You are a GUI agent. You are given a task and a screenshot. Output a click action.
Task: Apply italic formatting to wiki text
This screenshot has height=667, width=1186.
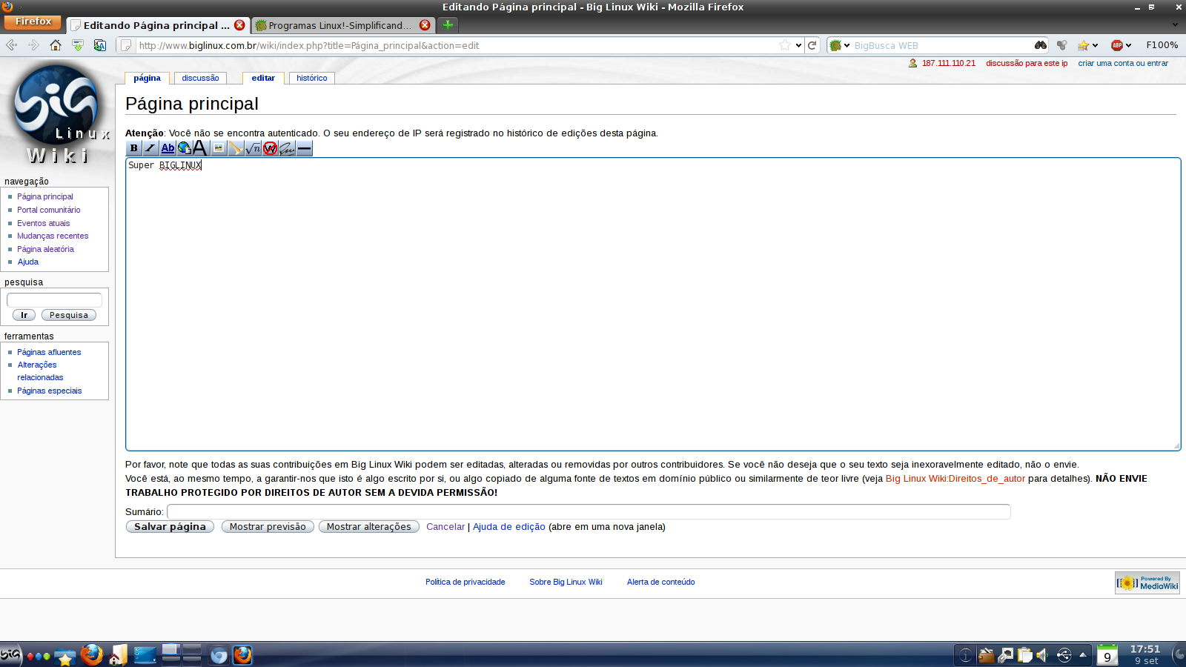click(x=149, y=148)
